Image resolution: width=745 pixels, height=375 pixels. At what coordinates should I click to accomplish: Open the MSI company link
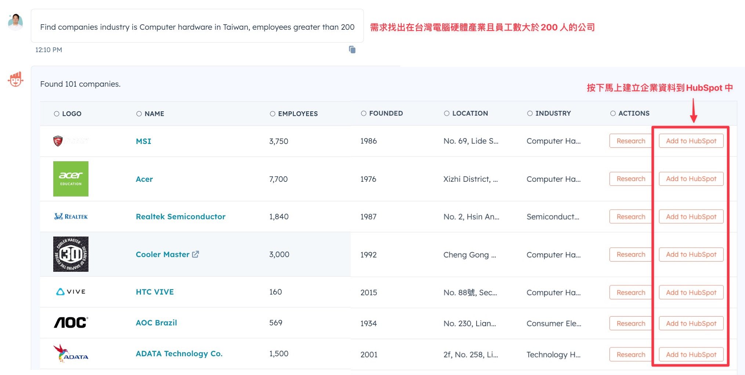tap(144, 141)
